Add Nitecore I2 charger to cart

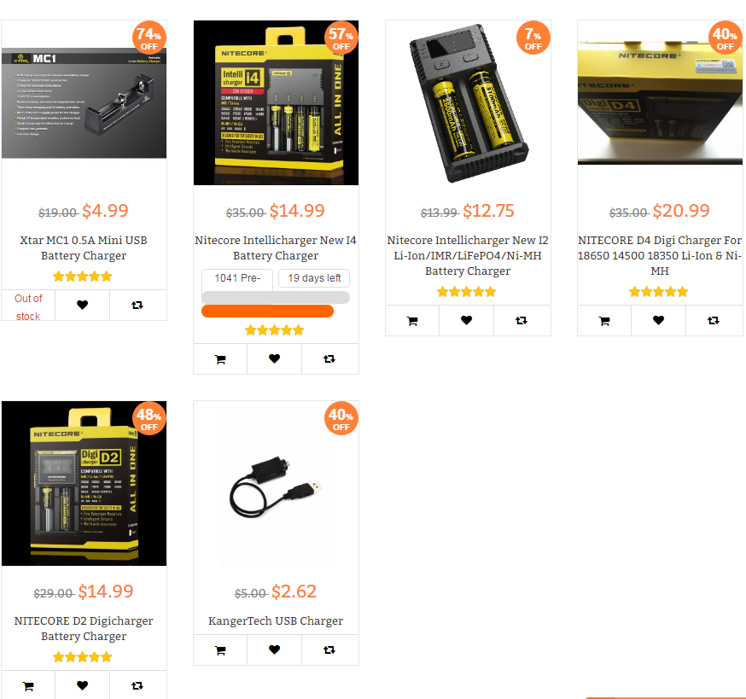click(x=412, y=321)
